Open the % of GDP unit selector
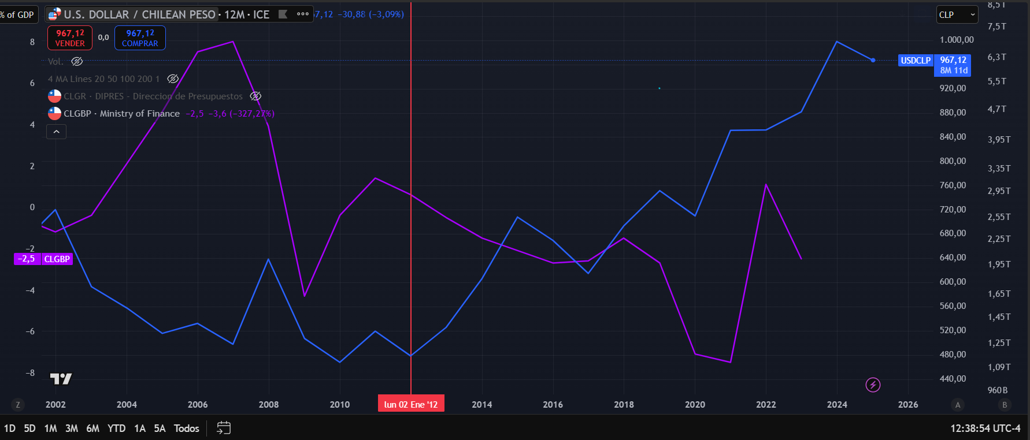The width and height of the screenshot is (1030, 440). pyautogui.click(x=18, y=15)
